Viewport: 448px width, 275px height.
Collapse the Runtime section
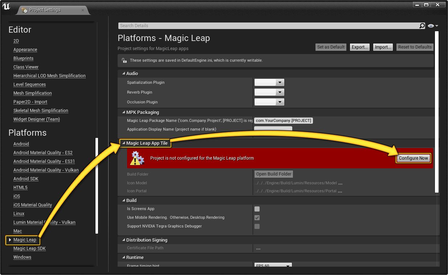(x=123, y=258)
